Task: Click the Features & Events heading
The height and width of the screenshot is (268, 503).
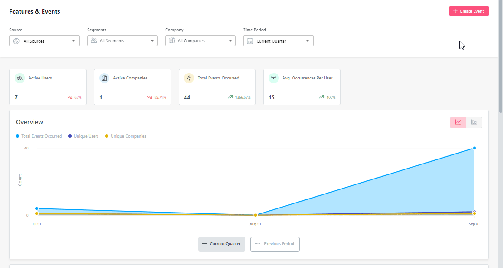Action: coord(34,11)
